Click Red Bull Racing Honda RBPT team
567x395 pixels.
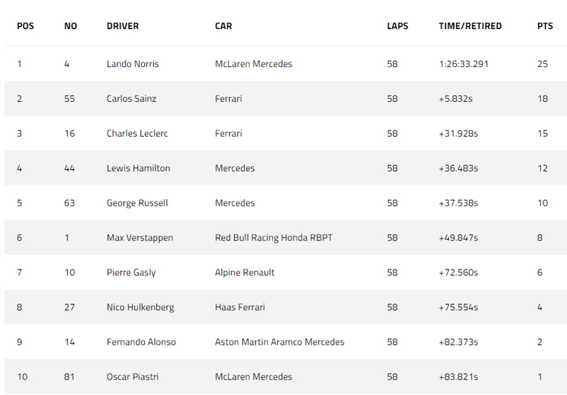pyautogui.click(x=274, y=238)
